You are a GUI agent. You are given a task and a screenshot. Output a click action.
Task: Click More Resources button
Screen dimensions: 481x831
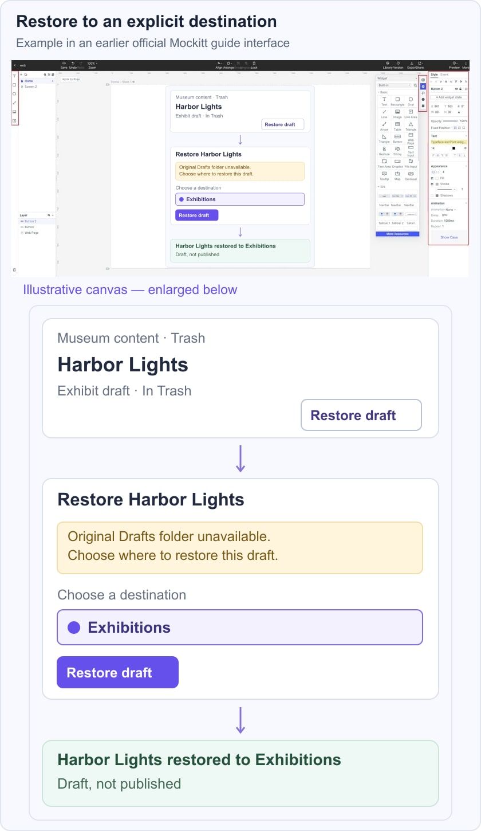[397, 234]
